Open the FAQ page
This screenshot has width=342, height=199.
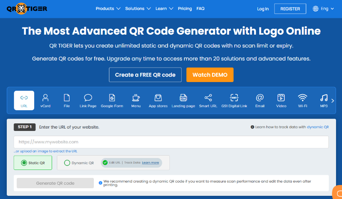click(200, 8)
